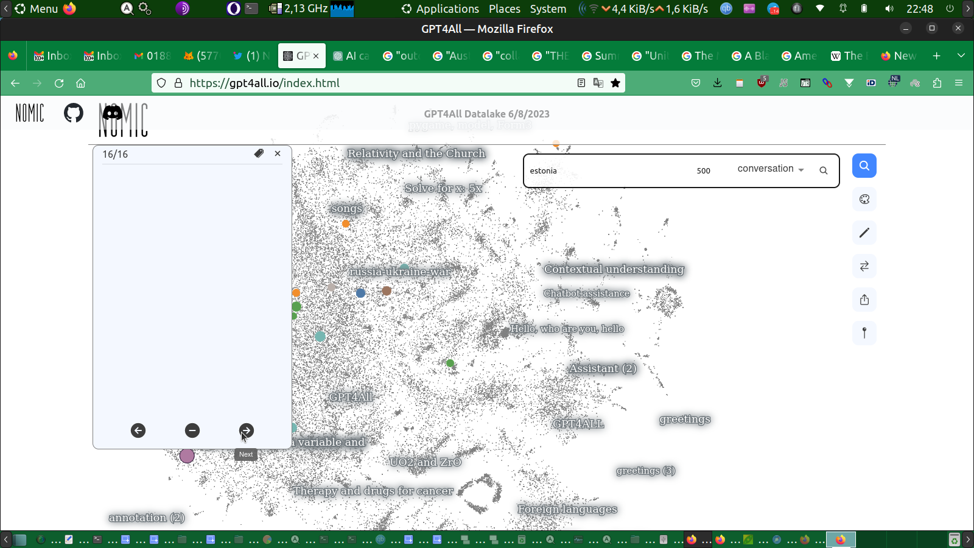Switch to the 'New' Firefox tab
974x548 pixels.
click(x=899, y=55)
